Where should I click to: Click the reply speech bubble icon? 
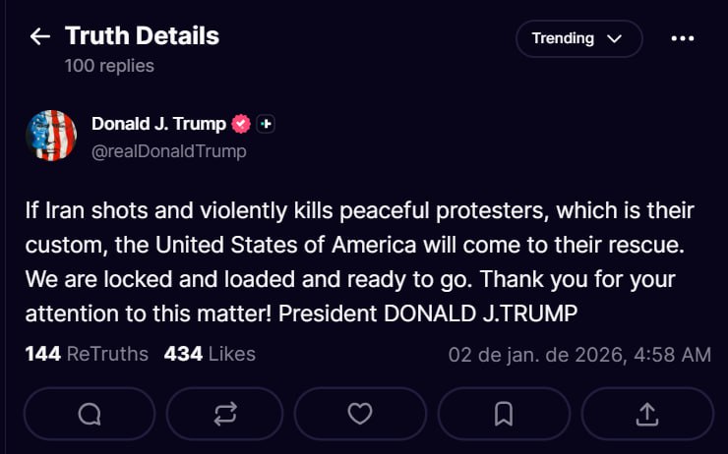click(90, 414)
